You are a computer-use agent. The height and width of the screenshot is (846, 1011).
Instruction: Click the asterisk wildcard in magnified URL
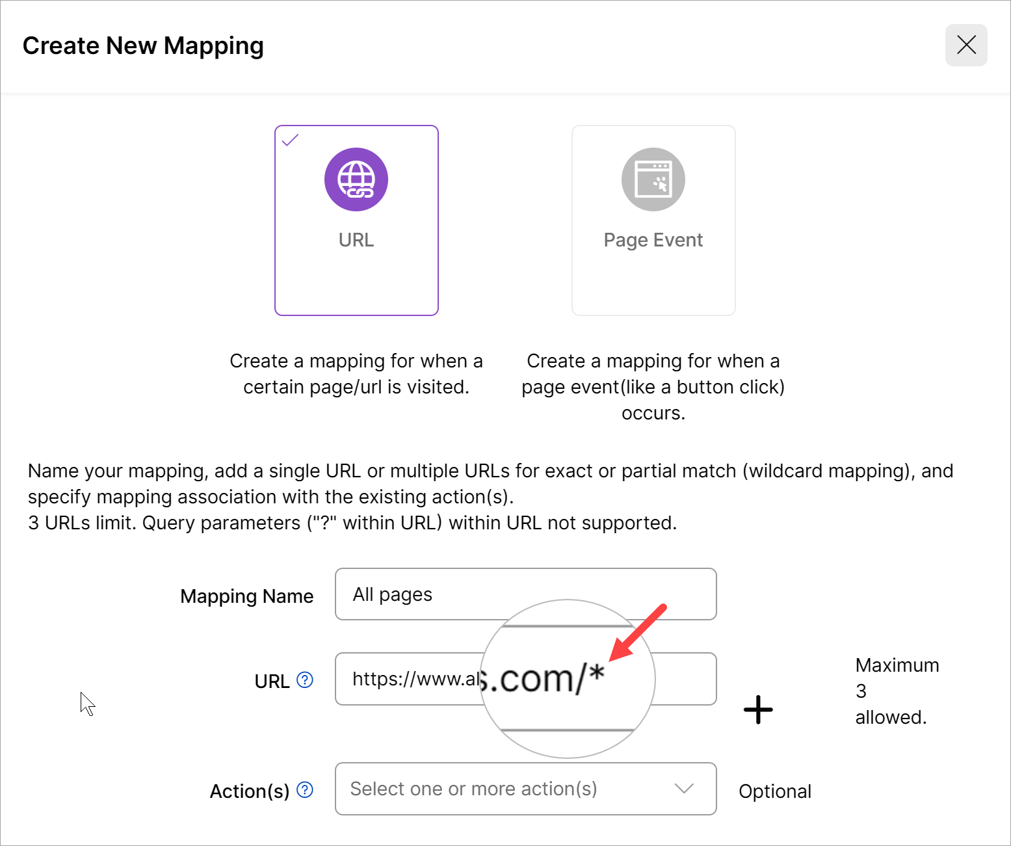click(x=596, y=674)
